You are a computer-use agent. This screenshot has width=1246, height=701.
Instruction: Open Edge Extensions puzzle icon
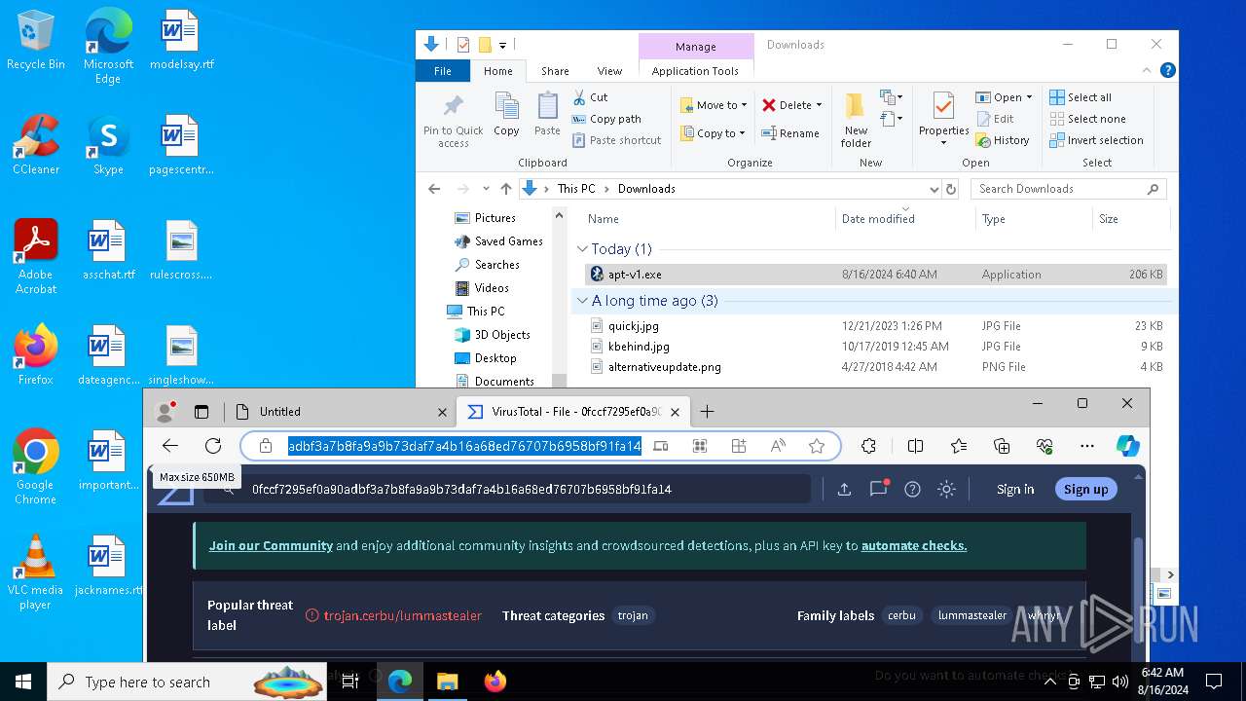[868, 446]
